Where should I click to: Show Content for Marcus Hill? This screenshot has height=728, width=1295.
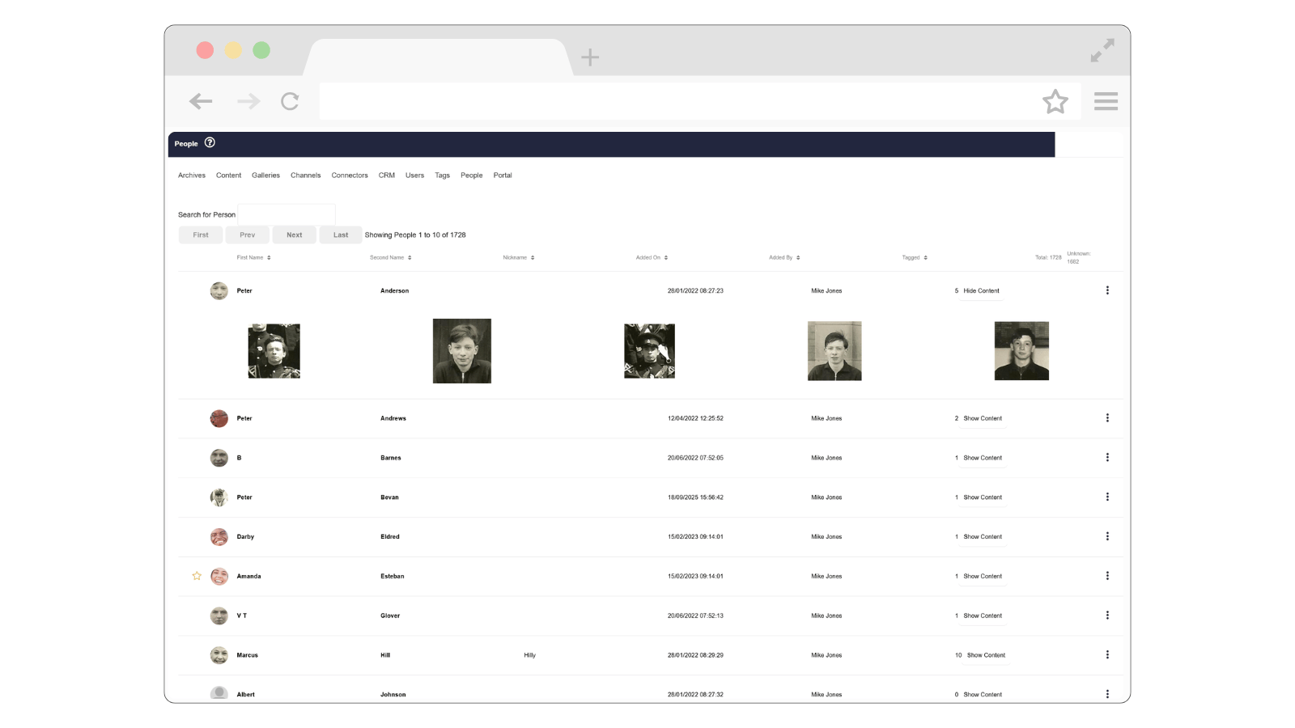tap(984, 654)
